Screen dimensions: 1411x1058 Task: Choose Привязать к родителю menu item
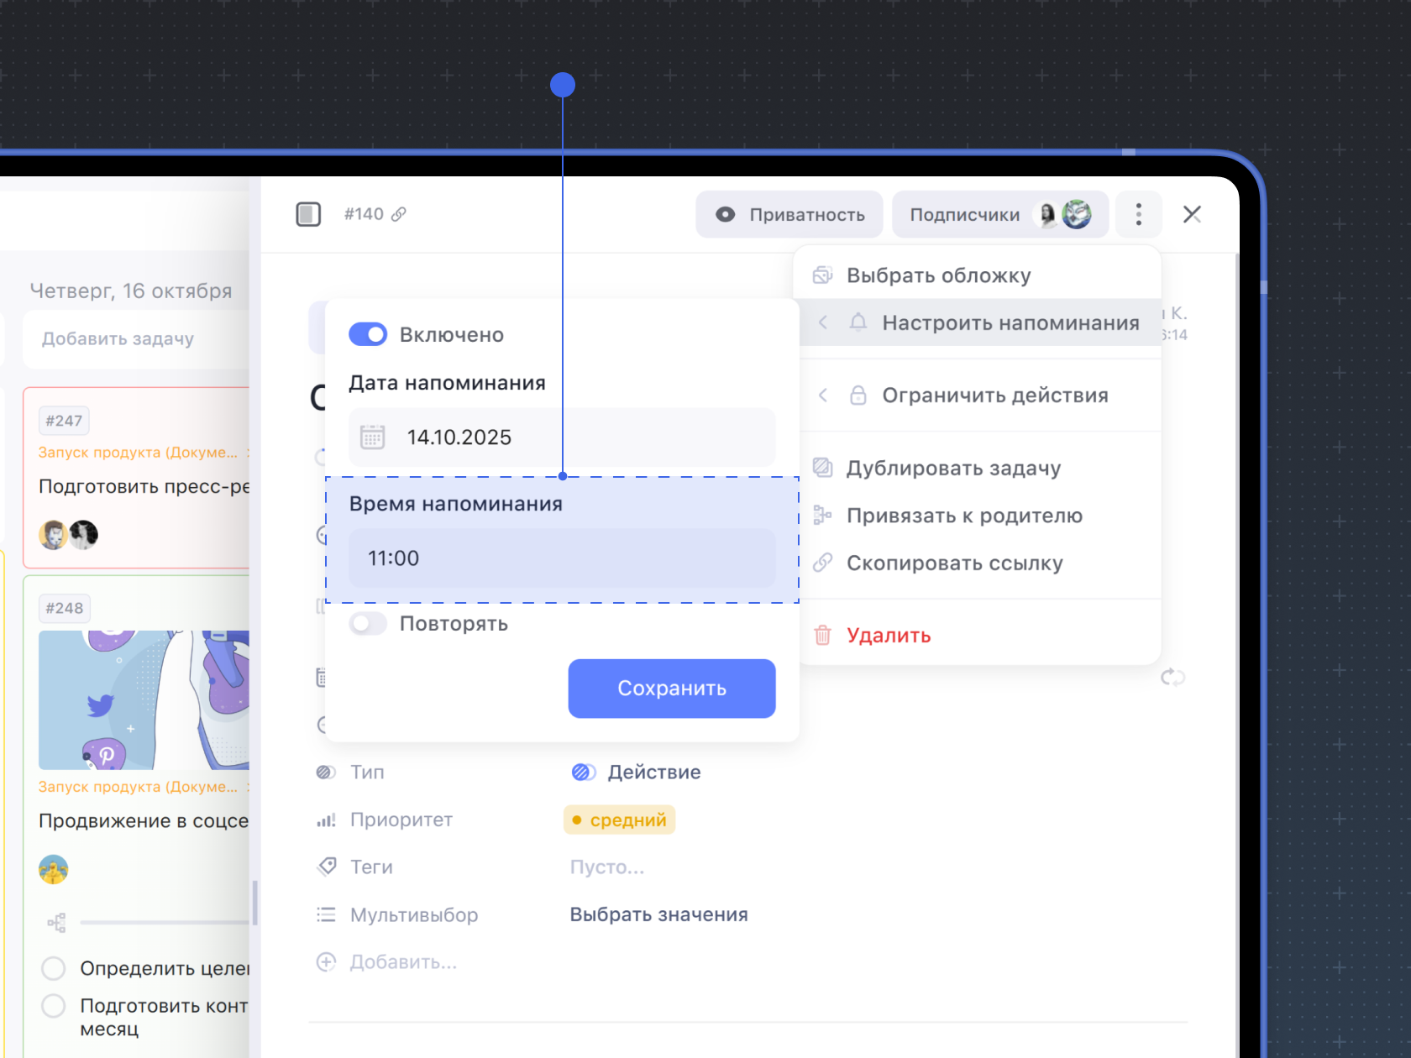963,516
